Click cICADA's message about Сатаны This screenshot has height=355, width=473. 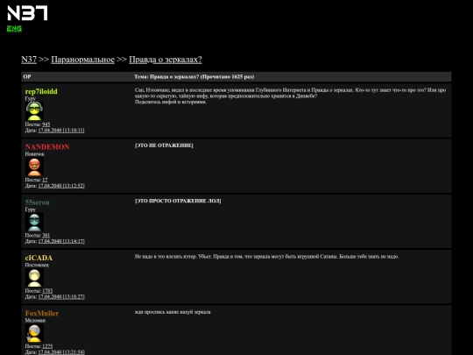[266, 257]
